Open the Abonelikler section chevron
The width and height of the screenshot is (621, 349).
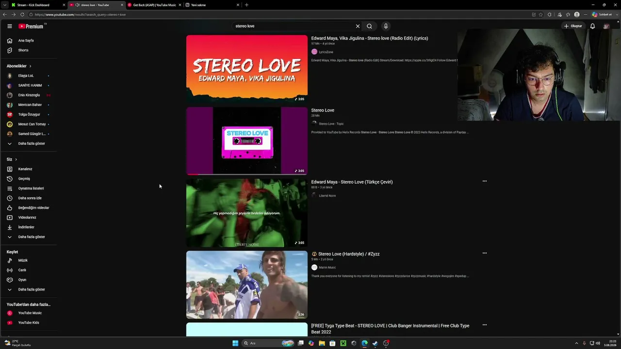click(30, 66)
